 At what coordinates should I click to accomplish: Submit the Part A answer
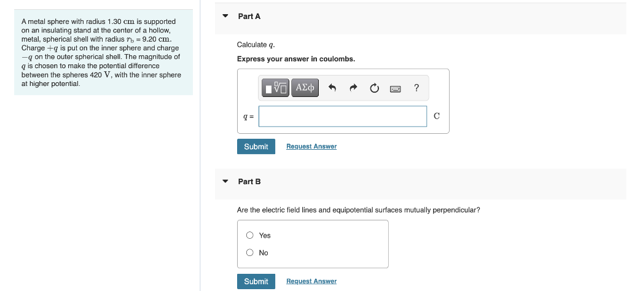[256, 147]
